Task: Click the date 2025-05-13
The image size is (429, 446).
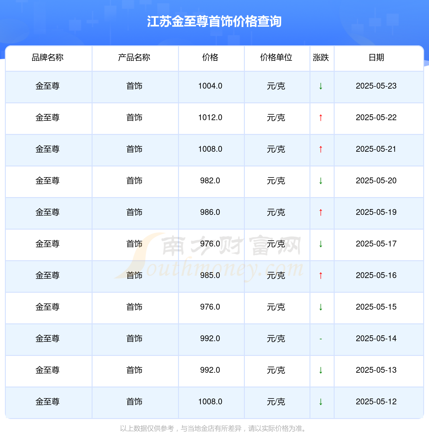Action: click(x=376, y=370)
